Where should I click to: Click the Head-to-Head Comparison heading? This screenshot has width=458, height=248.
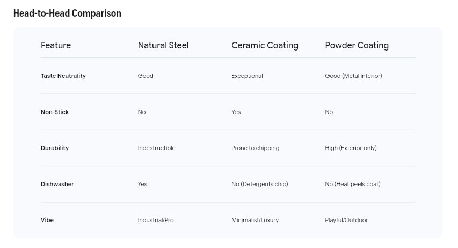pyautogui.click(x=67, y=13)
